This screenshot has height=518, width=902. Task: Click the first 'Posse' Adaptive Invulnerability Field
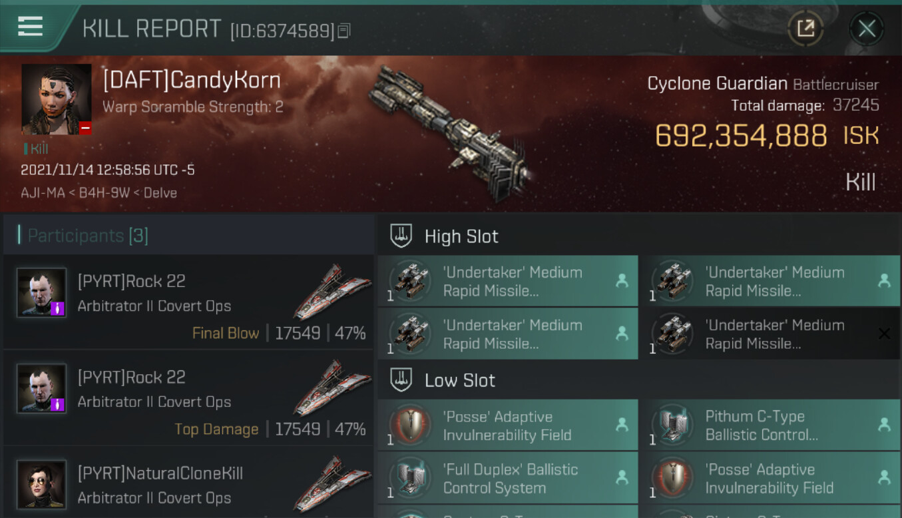(507, 425)
